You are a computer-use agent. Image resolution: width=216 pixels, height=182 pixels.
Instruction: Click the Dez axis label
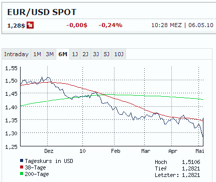click(49, 151)
